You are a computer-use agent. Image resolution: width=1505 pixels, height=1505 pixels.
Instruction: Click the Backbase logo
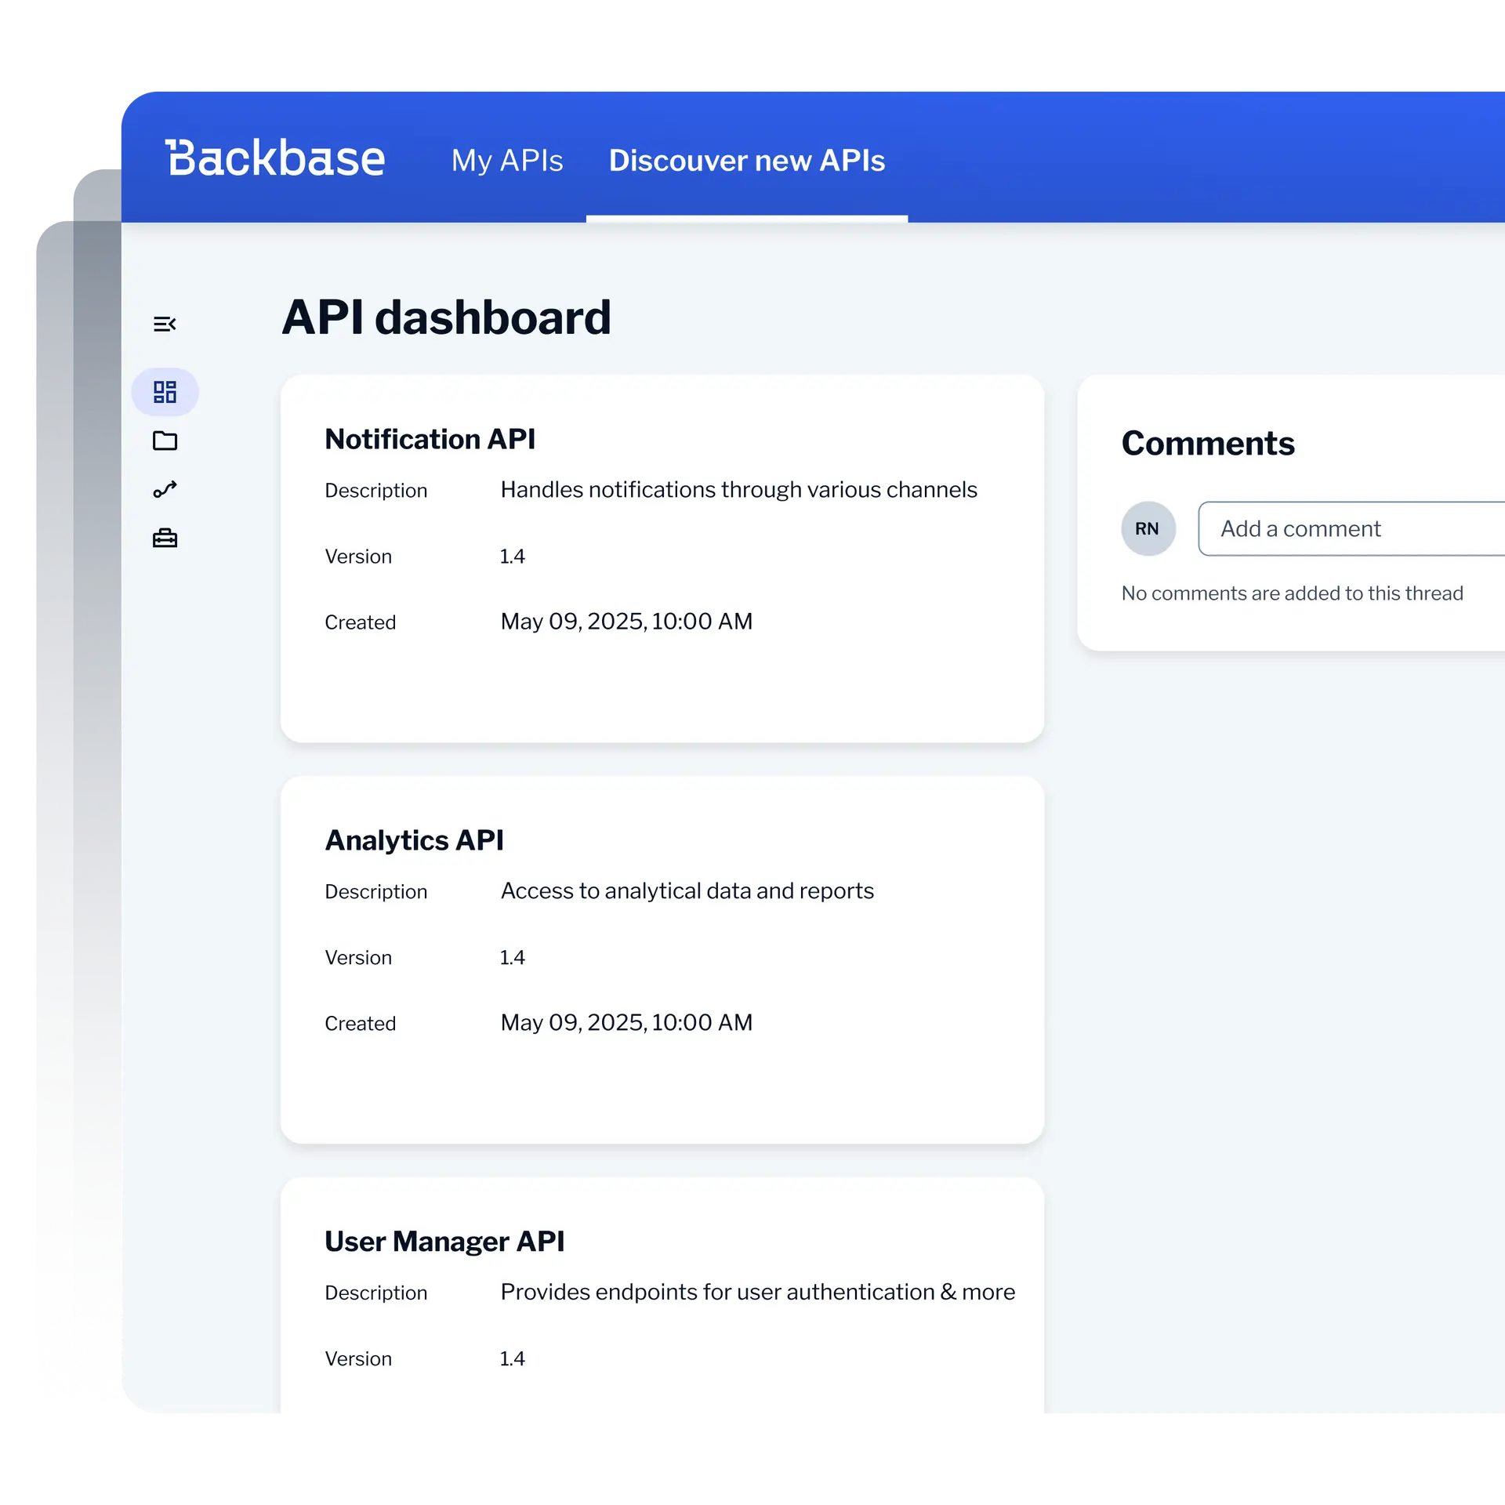click(x=275, y=159)
